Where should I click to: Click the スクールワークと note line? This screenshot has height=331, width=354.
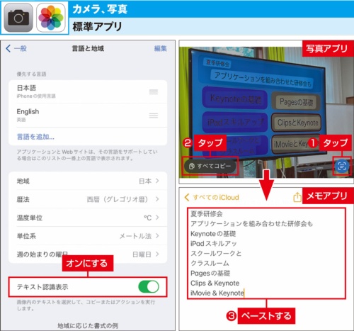coord(216,254)
